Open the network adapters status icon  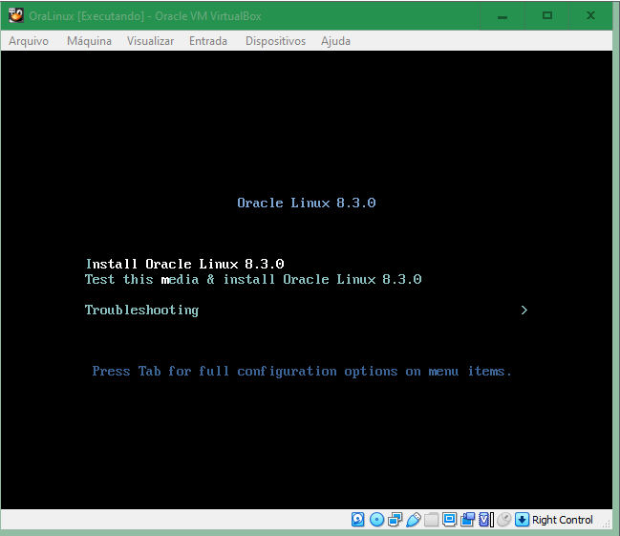coord(395,520)
